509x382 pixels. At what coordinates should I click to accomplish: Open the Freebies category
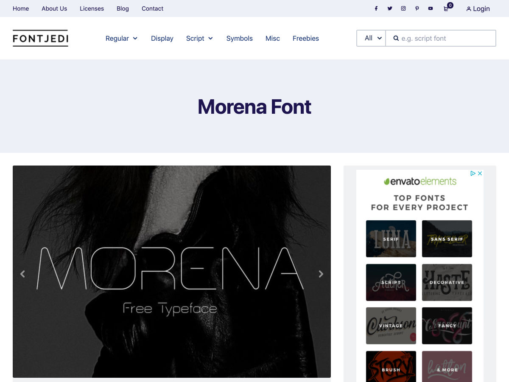(306, 38)
